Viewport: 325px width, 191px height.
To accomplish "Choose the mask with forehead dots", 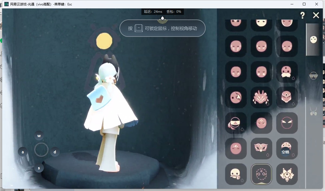I will point(261,123).
